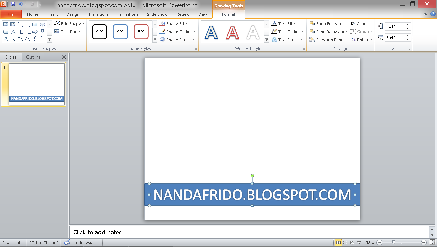Pick the Elbow Connector shape

point(20,32)
